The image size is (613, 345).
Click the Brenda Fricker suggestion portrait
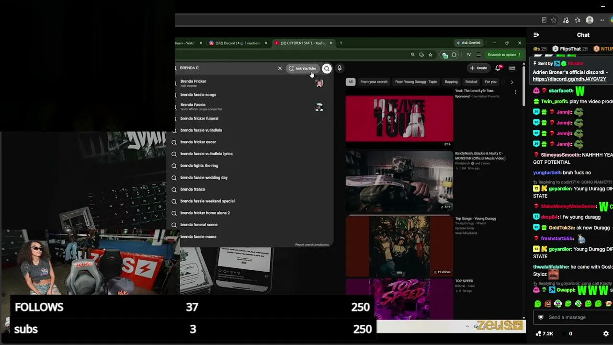click(x=319, y=83)
